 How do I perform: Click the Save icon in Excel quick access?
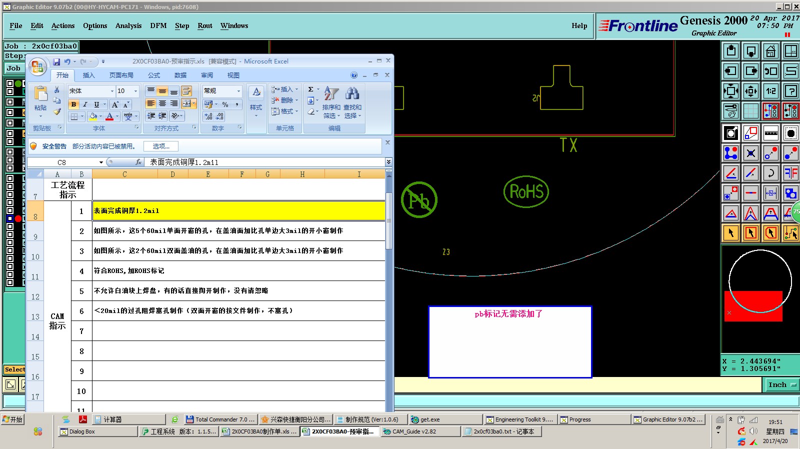56,61
